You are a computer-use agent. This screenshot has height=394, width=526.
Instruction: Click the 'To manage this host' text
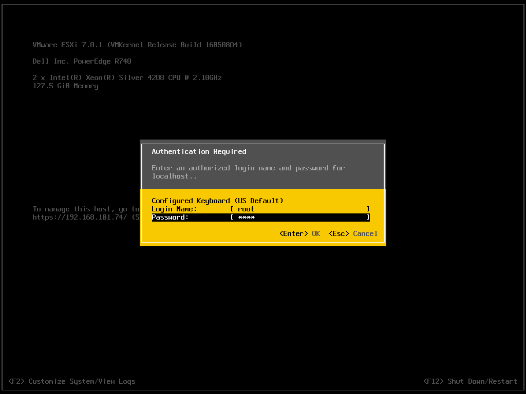pyautogui.click(x=86, y=209)
